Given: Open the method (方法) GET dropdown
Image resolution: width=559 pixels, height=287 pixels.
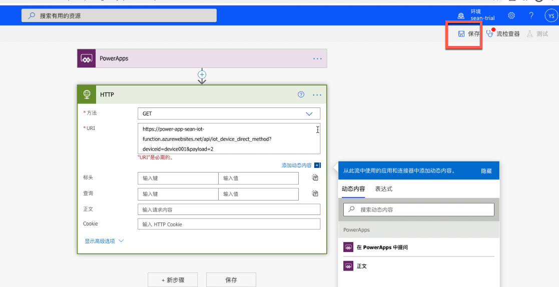Looking at the screenshot, I should [229, 113].
